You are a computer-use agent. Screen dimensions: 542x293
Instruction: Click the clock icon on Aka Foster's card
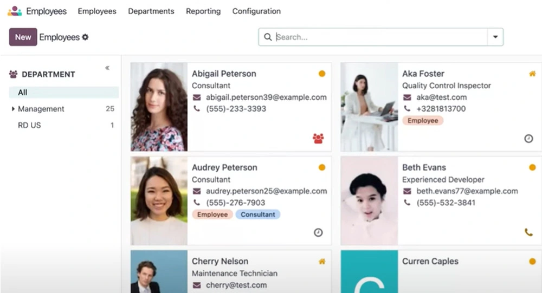528,139
